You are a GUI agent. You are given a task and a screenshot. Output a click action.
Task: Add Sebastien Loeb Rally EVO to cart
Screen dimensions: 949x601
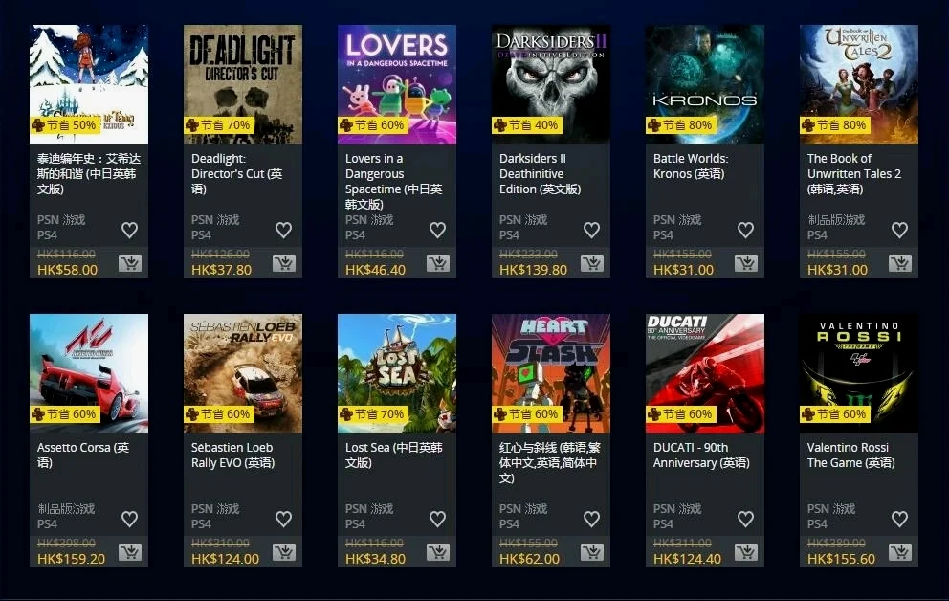pyautogui.click(x=284, y=552)
